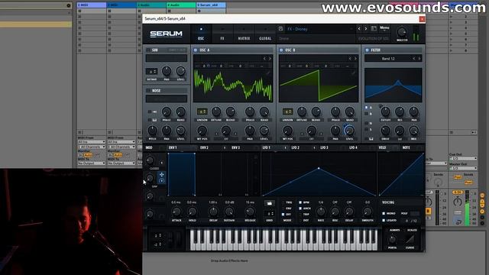The width and height of the screenshot is (489, 275).
Task: Open the Band 12 filter type menu
Action: pos(388,58)
